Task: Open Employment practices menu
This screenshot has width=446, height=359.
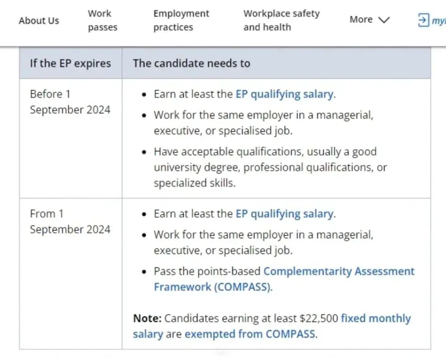Action: [181, 20]
